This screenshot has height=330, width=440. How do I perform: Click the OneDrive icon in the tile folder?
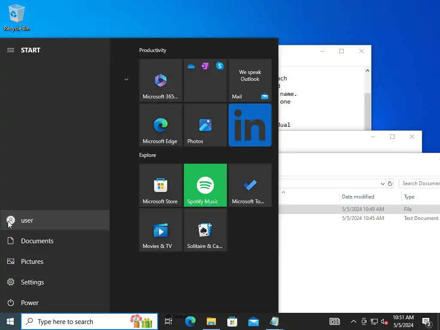(x=191, y=66)
